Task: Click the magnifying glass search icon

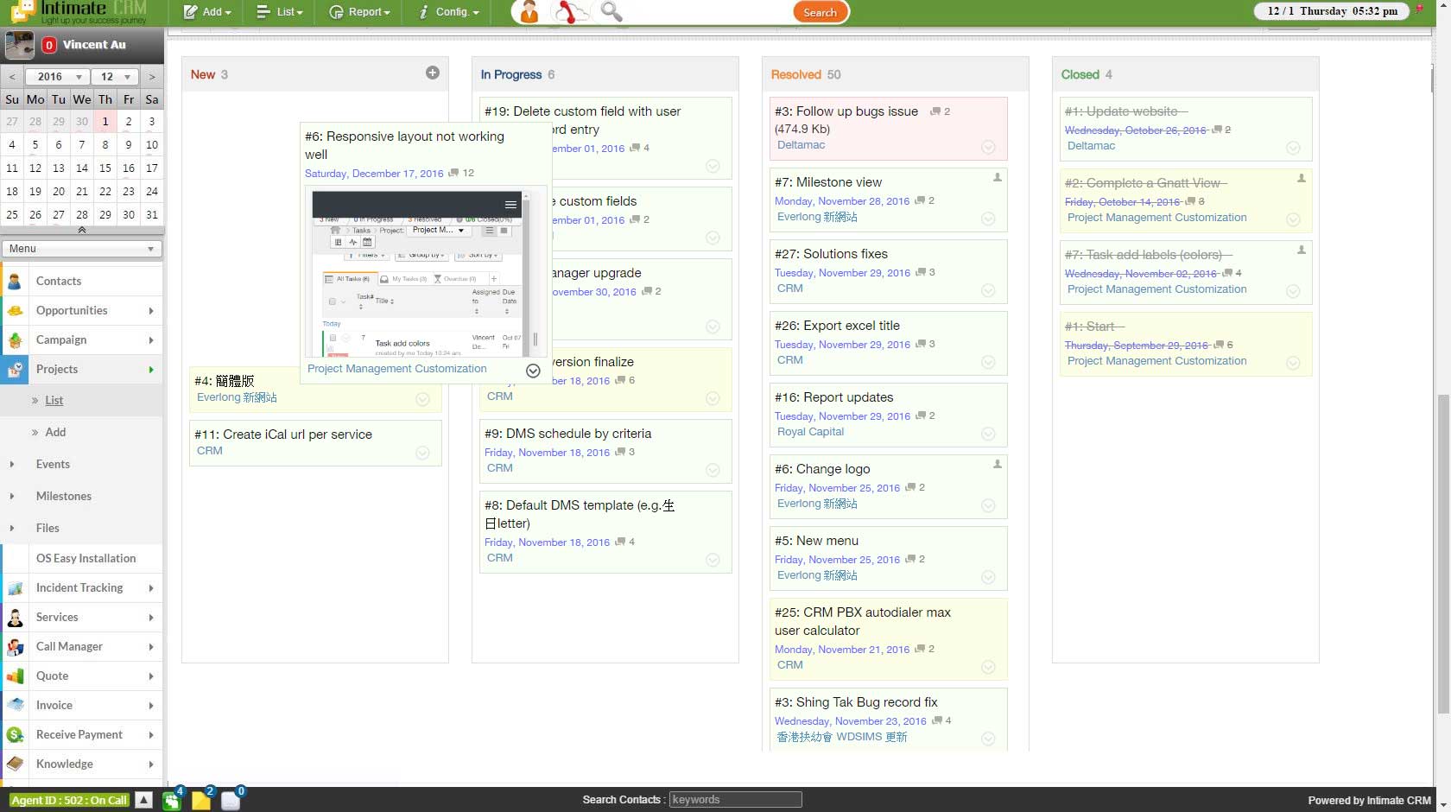Action: [611, 12]
